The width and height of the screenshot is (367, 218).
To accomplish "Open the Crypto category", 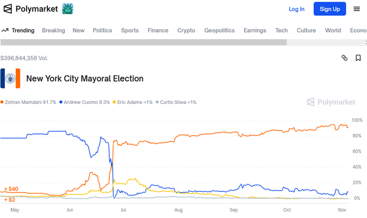I will point(186,30).
